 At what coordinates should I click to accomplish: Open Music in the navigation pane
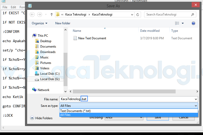(44, 57)
